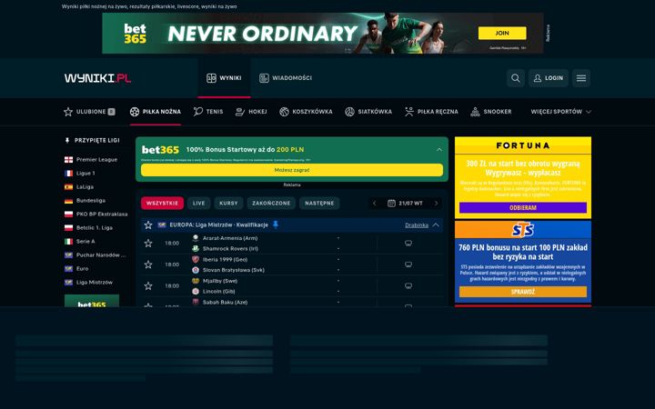The height and width of the screenshot is (409, 655).
Task: Unpin the Liga Mistrzów Kwalifikacje pin icon
Action: click(x=276, y=224)
